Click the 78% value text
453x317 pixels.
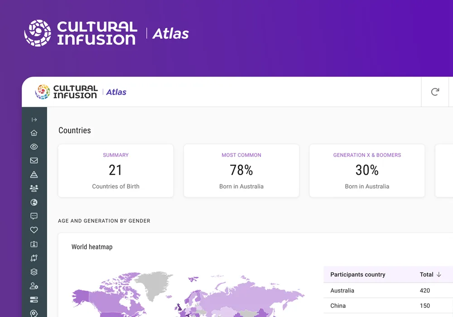pos(241,170)
